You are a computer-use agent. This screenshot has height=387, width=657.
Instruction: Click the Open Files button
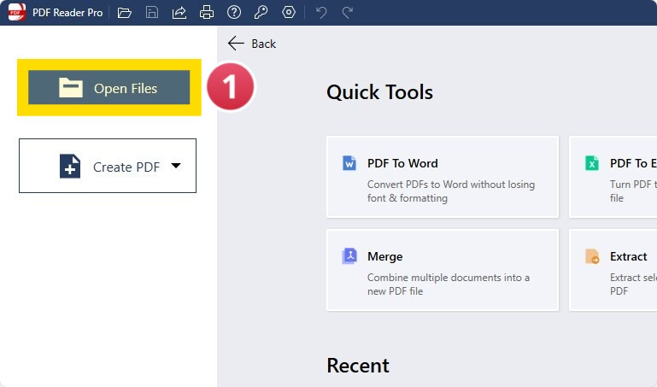(x=109, y=87)
